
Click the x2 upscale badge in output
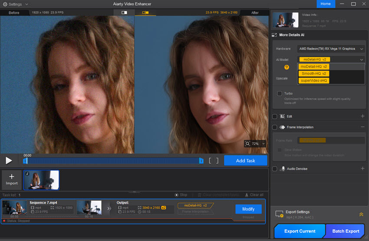tap(164, 208)
